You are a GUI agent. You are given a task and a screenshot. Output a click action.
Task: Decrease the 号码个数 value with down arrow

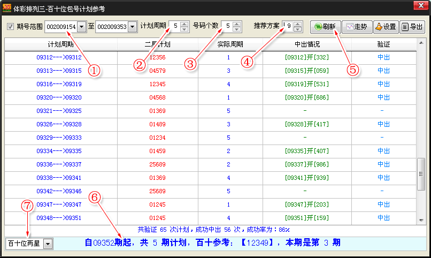click(236, 29)
